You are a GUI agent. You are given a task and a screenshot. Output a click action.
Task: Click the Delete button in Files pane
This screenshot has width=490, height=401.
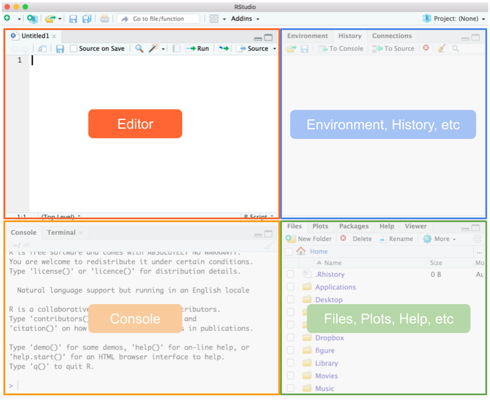point(356,239)
